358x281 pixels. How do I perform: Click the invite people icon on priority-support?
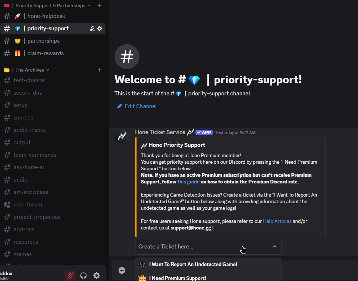(92, 29)
